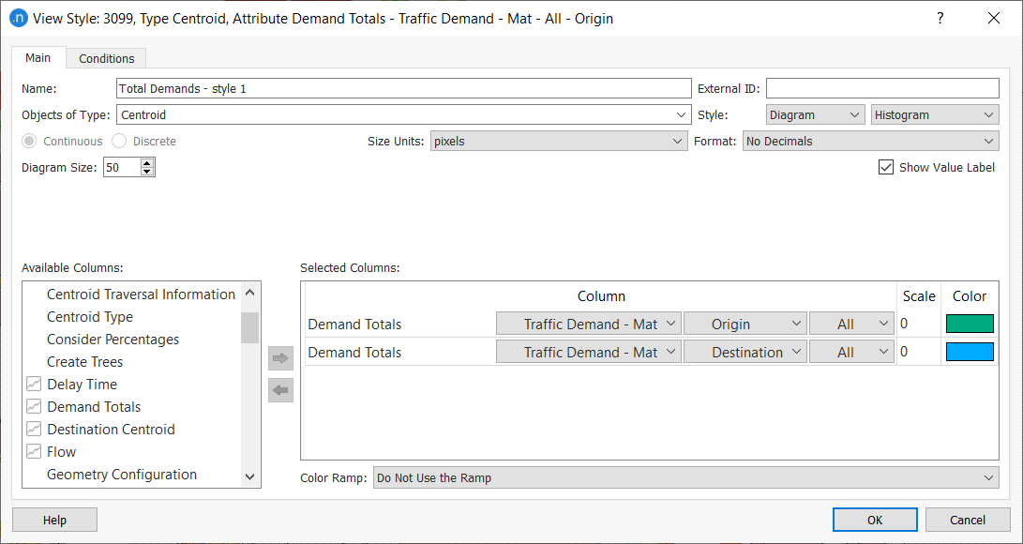1023x544 pixels.
Task: Click the green color swatch for Origin
Action: 970,325
